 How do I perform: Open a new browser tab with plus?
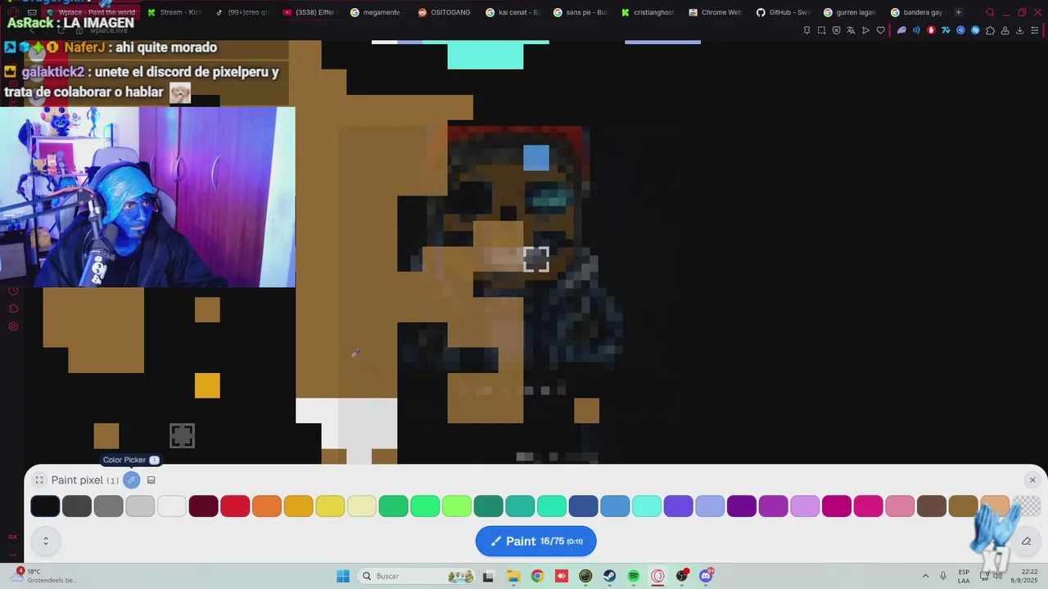(959, 12)
